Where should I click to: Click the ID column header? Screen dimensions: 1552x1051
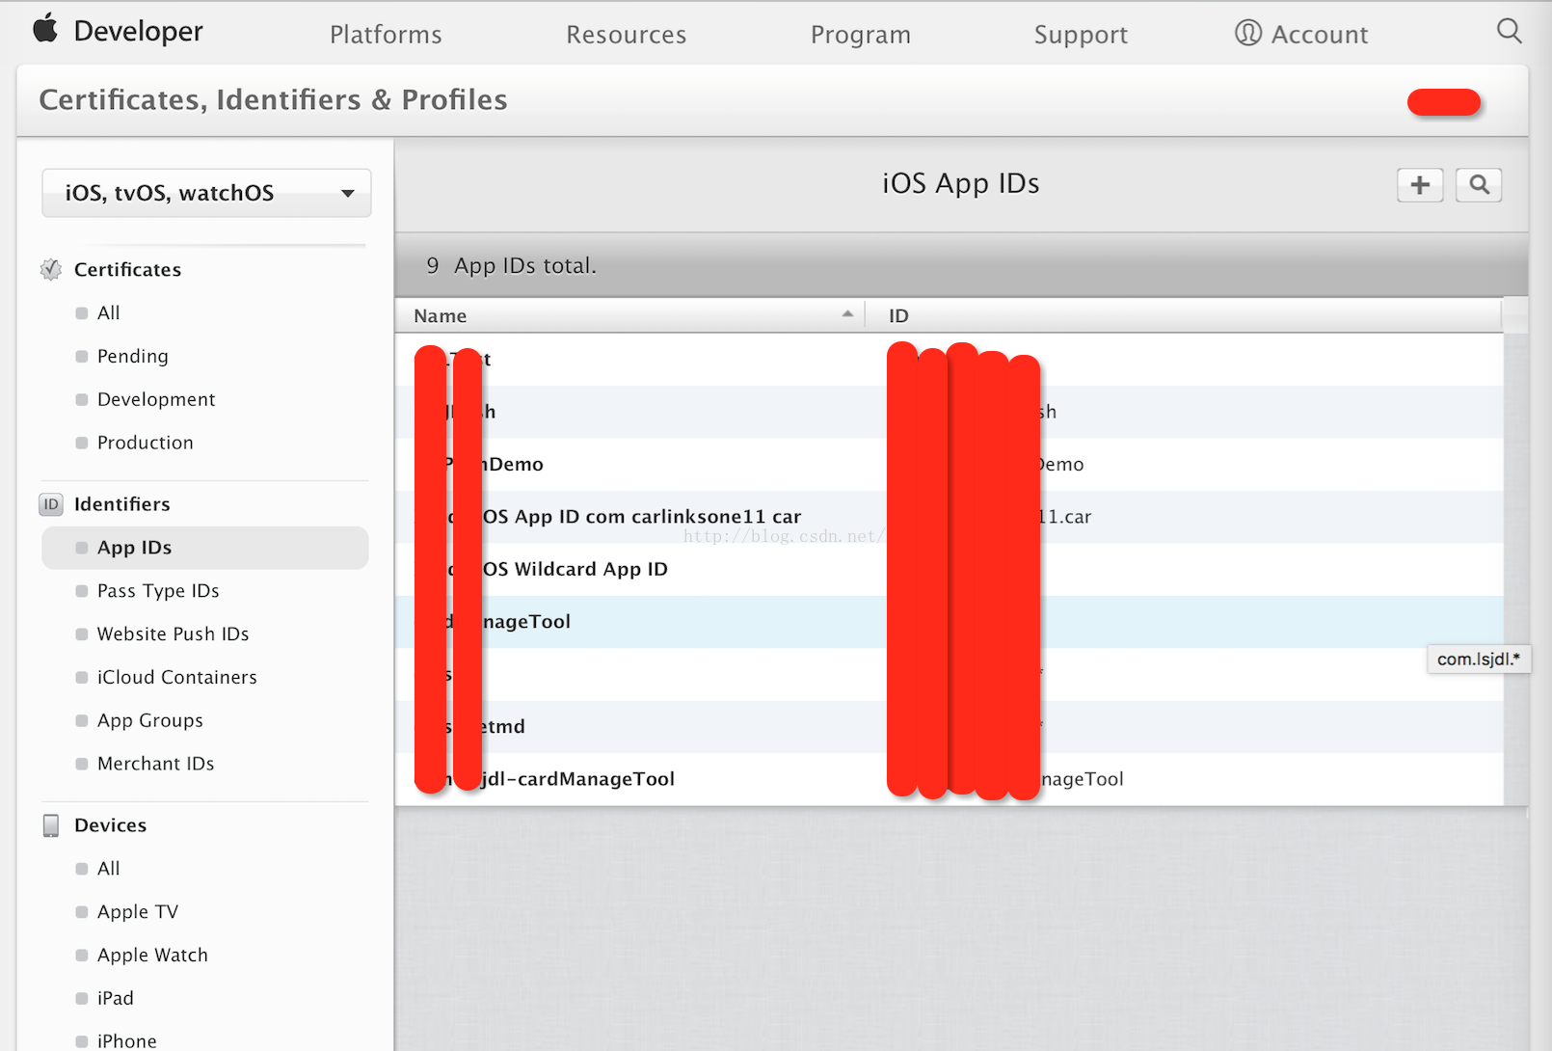(x=898, y=316)
